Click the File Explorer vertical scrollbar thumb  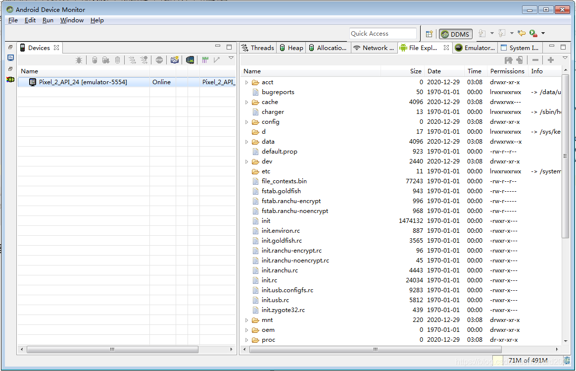point(565,156)
